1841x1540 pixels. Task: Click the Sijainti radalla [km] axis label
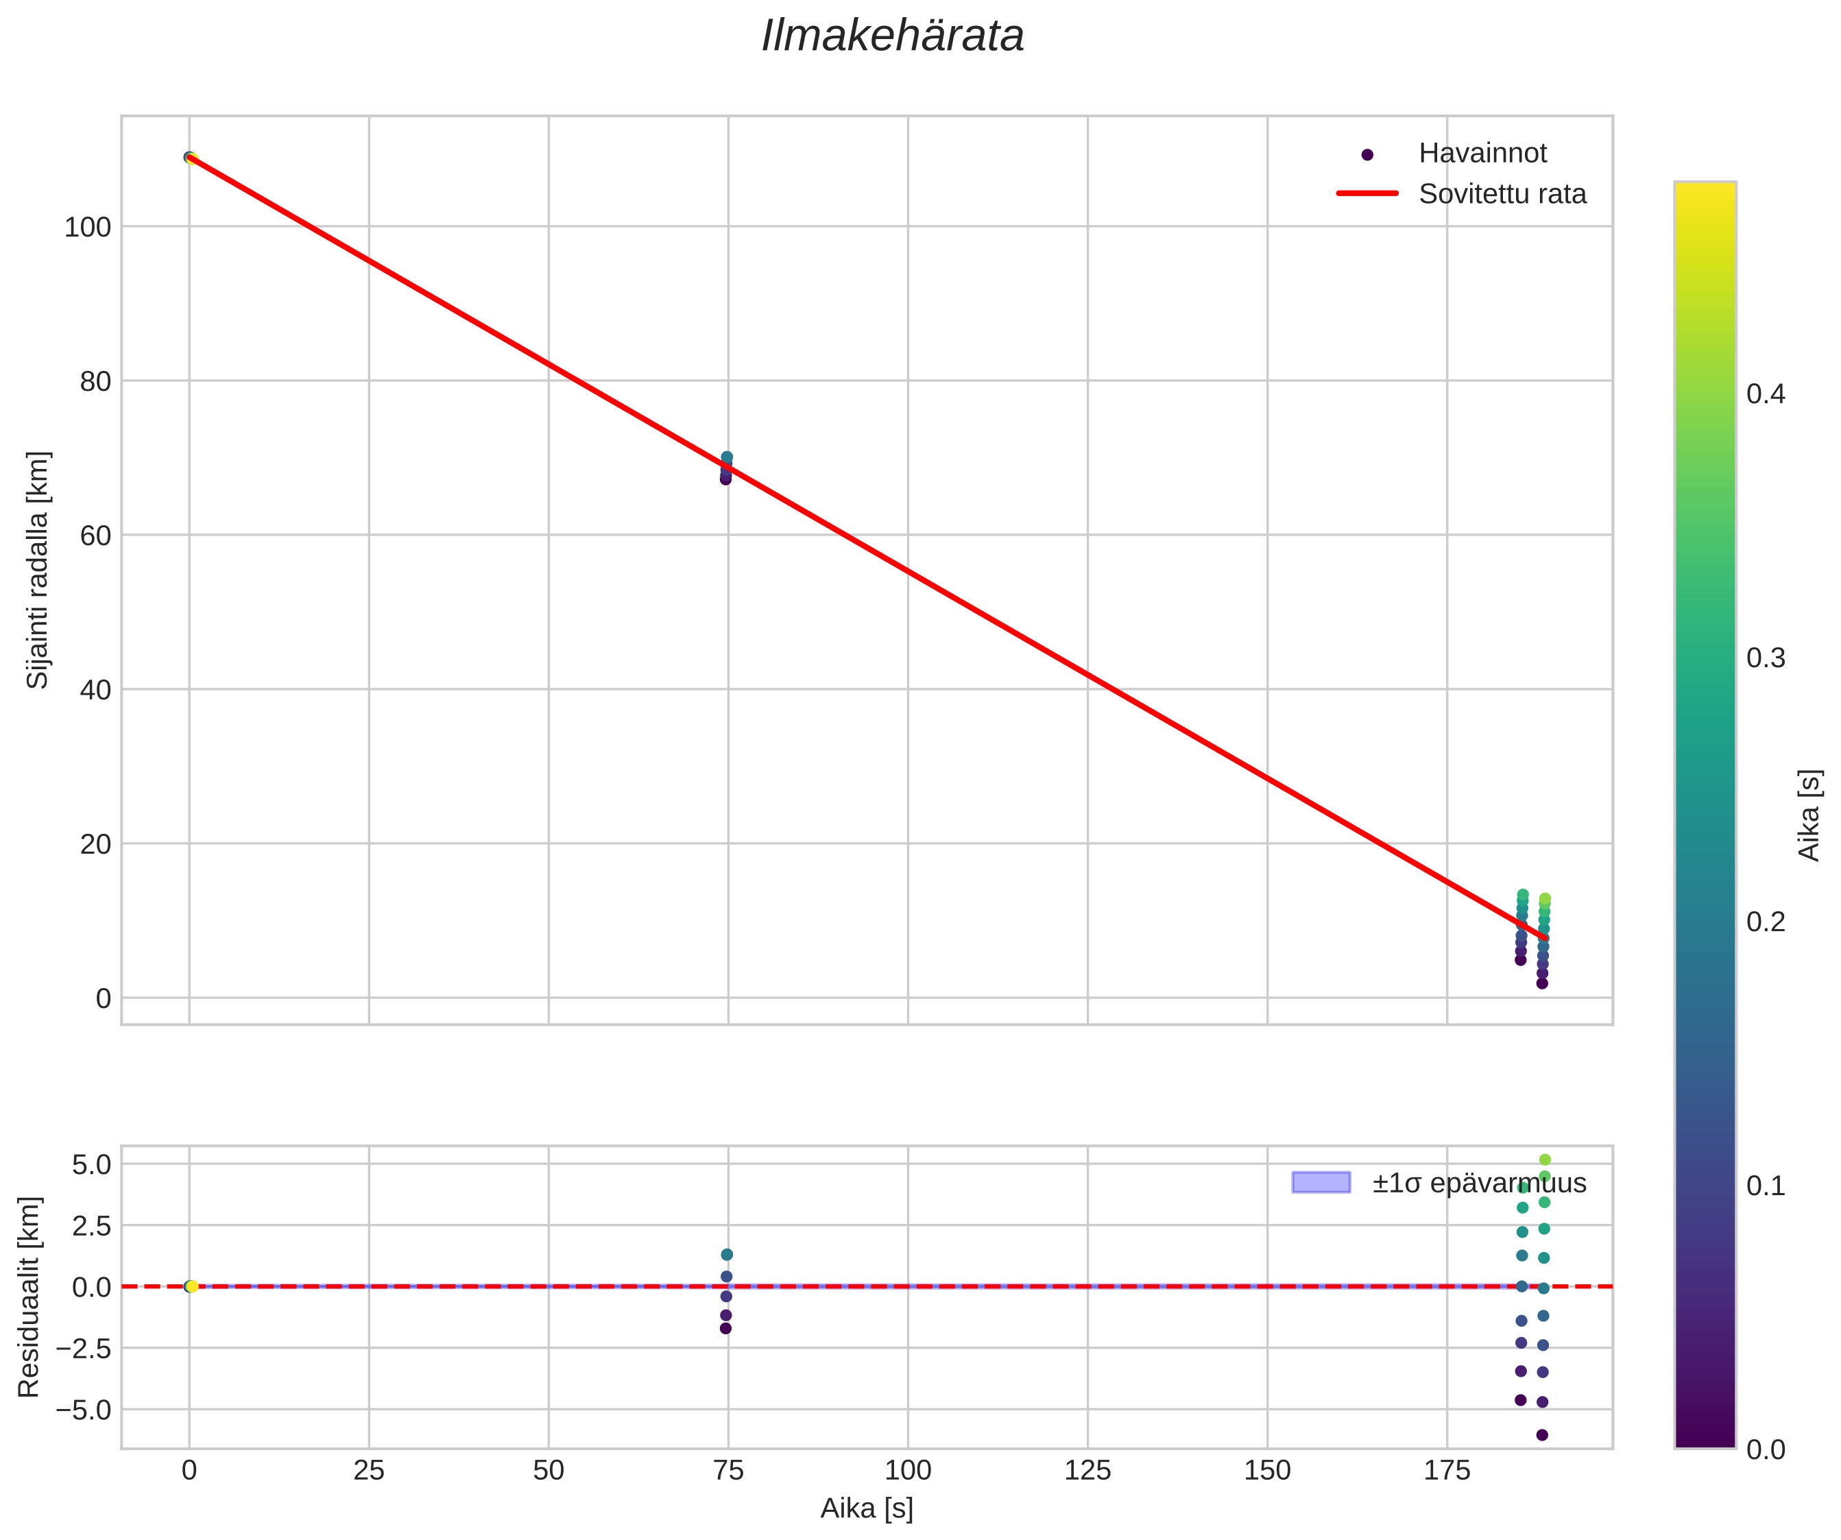click(38, 570)
